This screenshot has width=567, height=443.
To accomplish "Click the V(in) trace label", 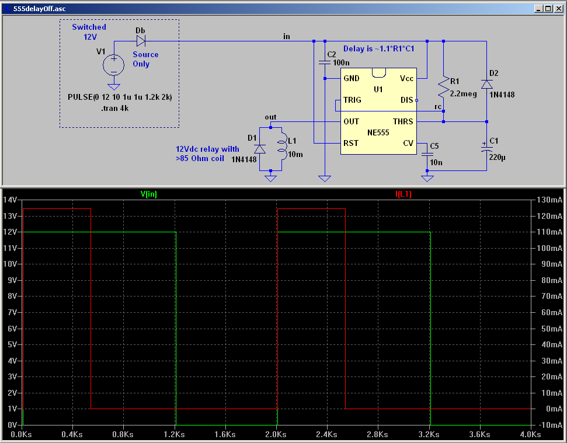I will (149, 194).
